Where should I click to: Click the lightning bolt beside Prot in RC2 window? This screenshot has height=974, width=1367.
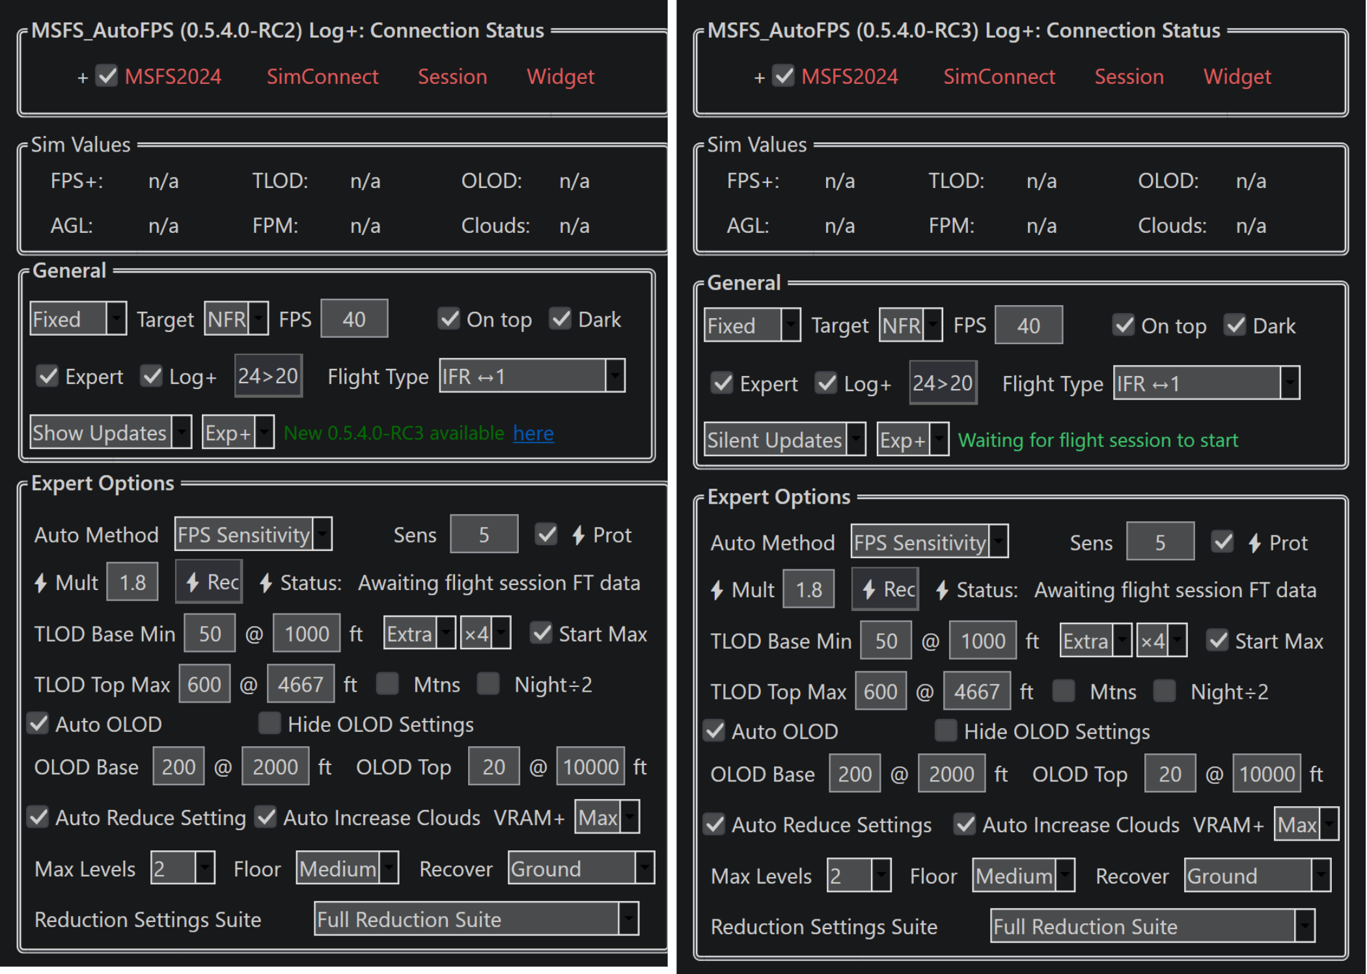(578, 535)
